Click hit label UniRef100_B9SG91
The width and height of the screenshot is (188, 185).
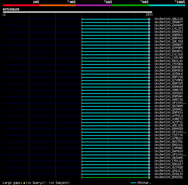pos(169,177)
